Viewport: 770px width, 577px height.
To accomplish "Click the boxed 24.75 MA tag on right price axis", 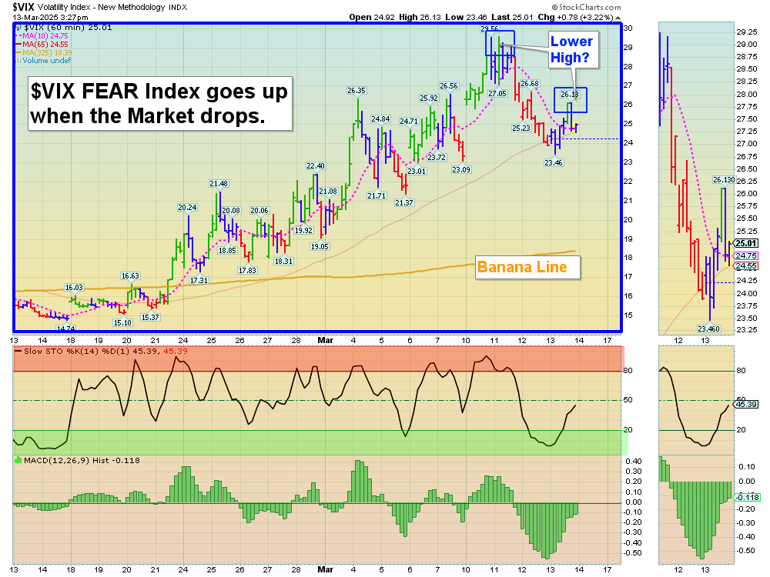I will click(746, 255).
